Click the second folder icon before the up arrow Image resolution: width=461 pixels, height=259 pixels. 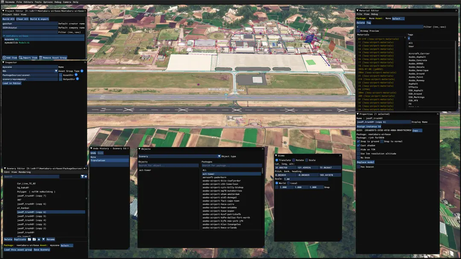coord(34,239)
